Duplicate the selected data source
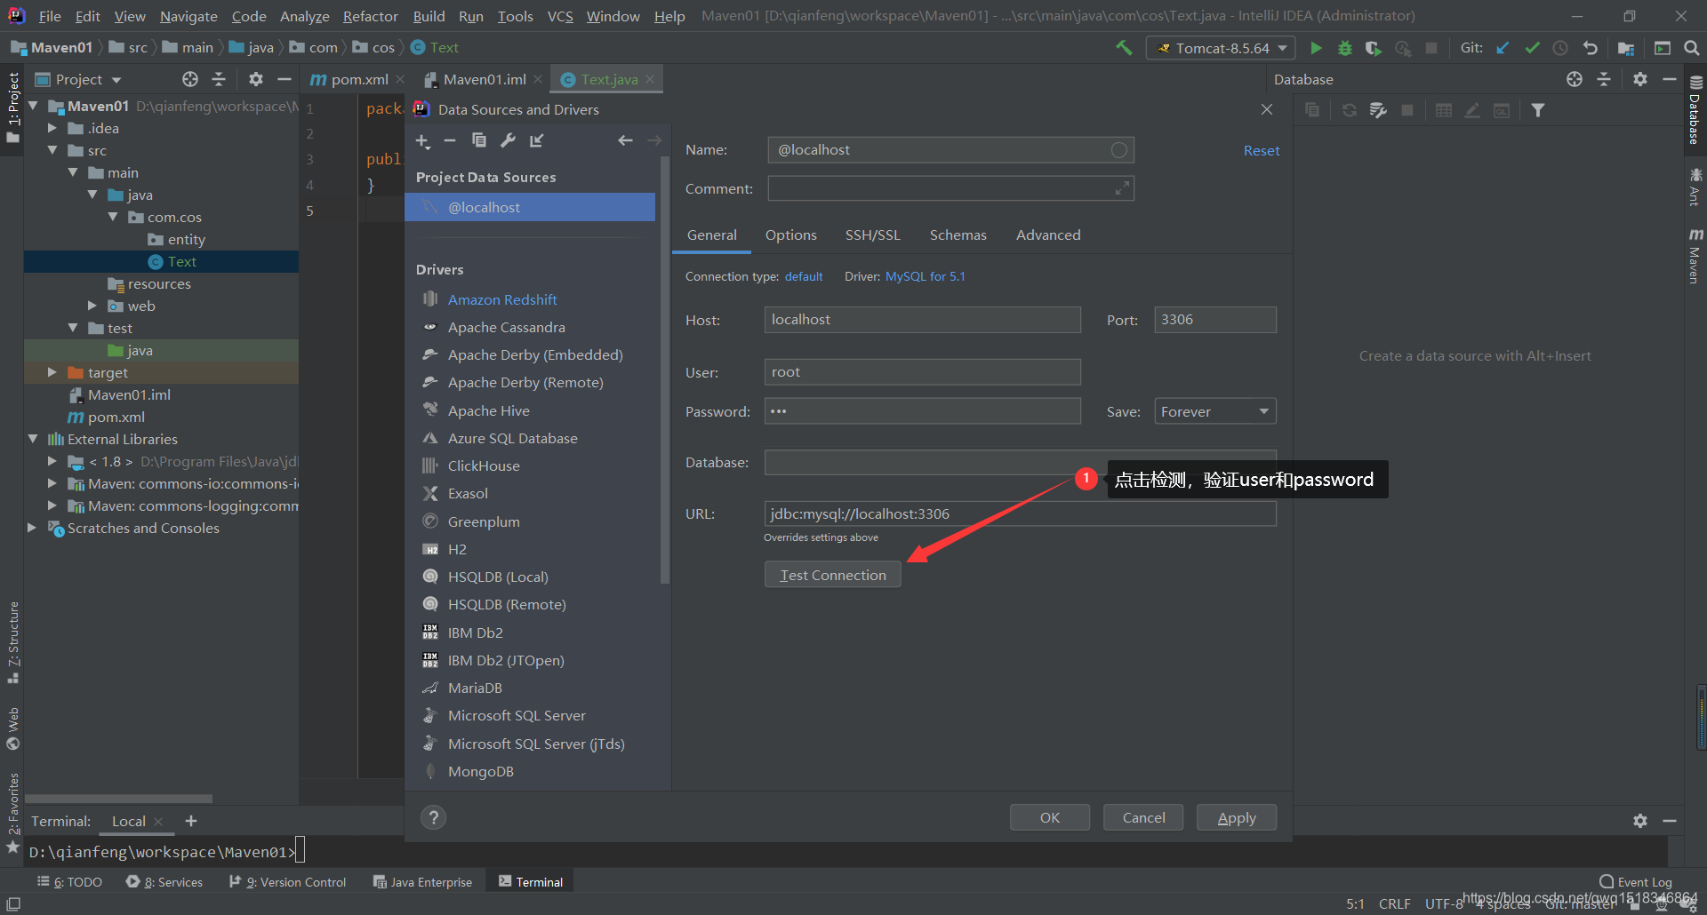Viewport: 1707px width, 915px height. (x=479, y=140)
